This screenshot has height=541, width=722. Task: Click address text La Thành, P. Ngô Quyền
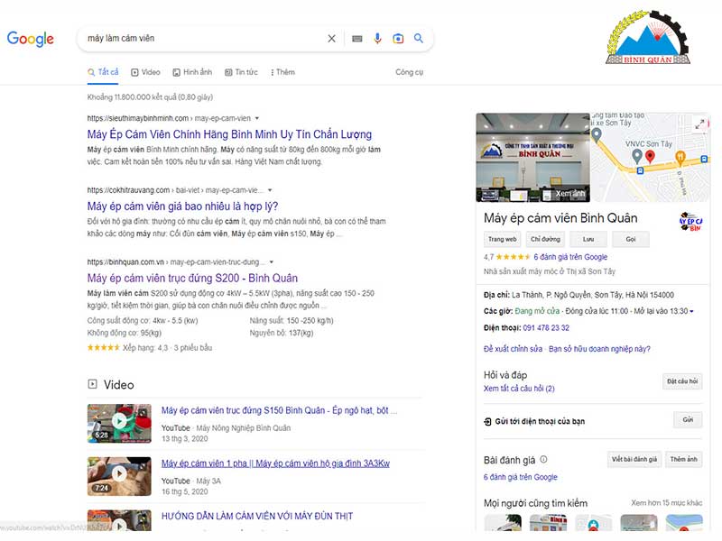(593, 295)
